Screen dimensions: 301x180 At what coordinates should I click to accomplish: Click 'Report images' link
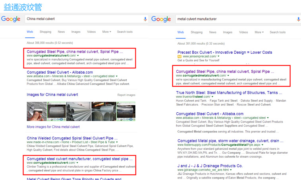pos(126,95)
